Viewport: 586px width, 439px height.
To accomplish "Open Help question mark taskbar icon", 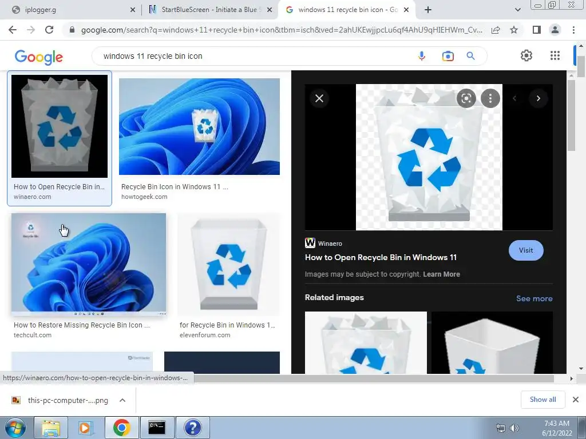I will (x=192, y=428).
